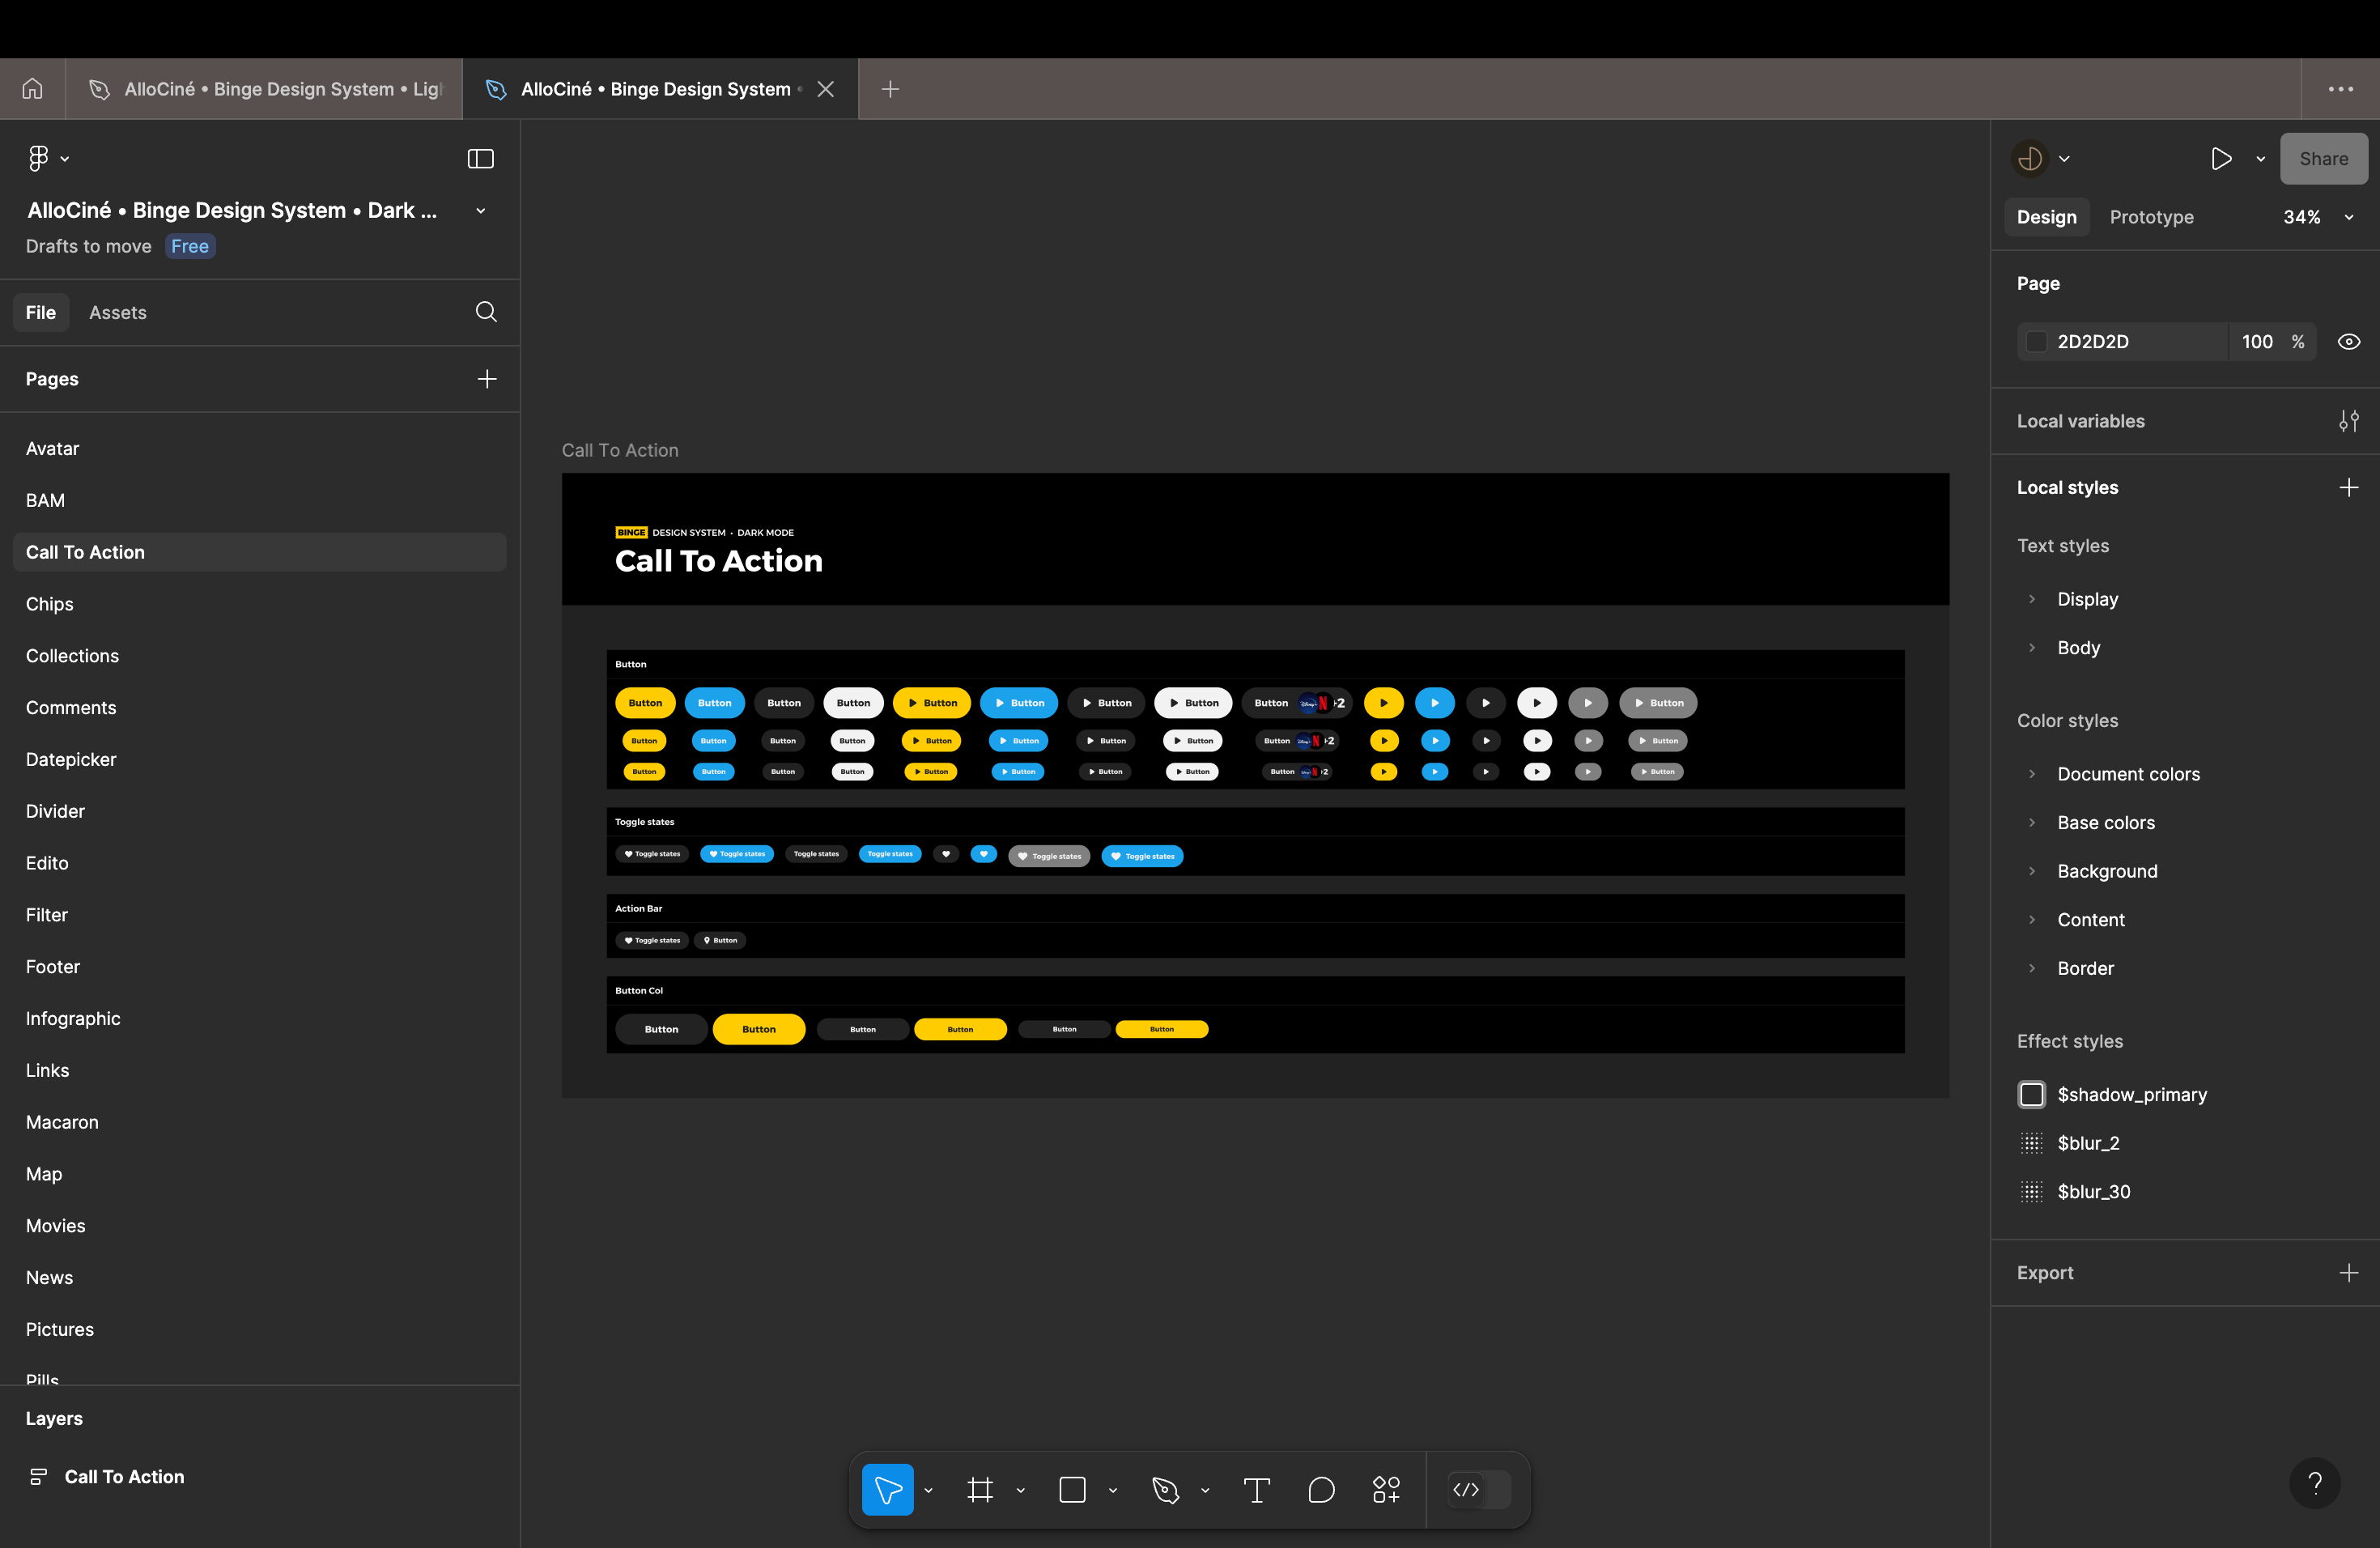Toggle Dev Mode switch in toolbar
The height and width of the screenshot is (1548, 2380).
[1479, 1490]
